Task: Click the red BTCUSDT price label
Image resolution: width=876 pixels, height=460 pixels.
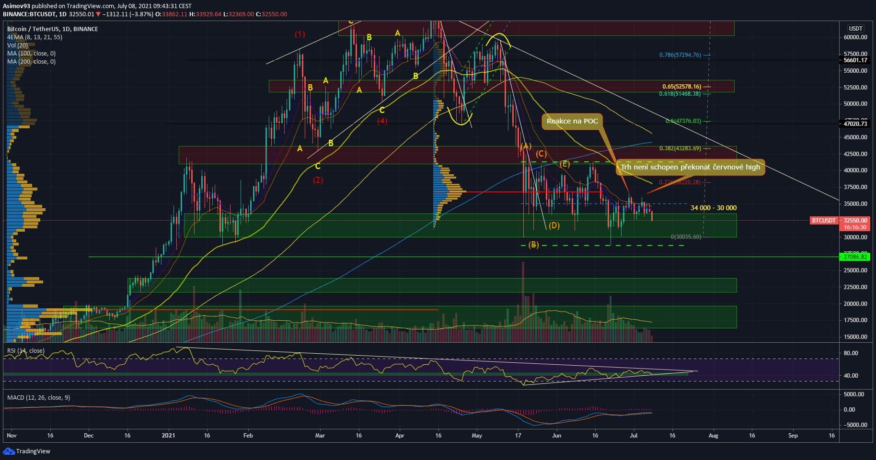Action: (823, 221)
